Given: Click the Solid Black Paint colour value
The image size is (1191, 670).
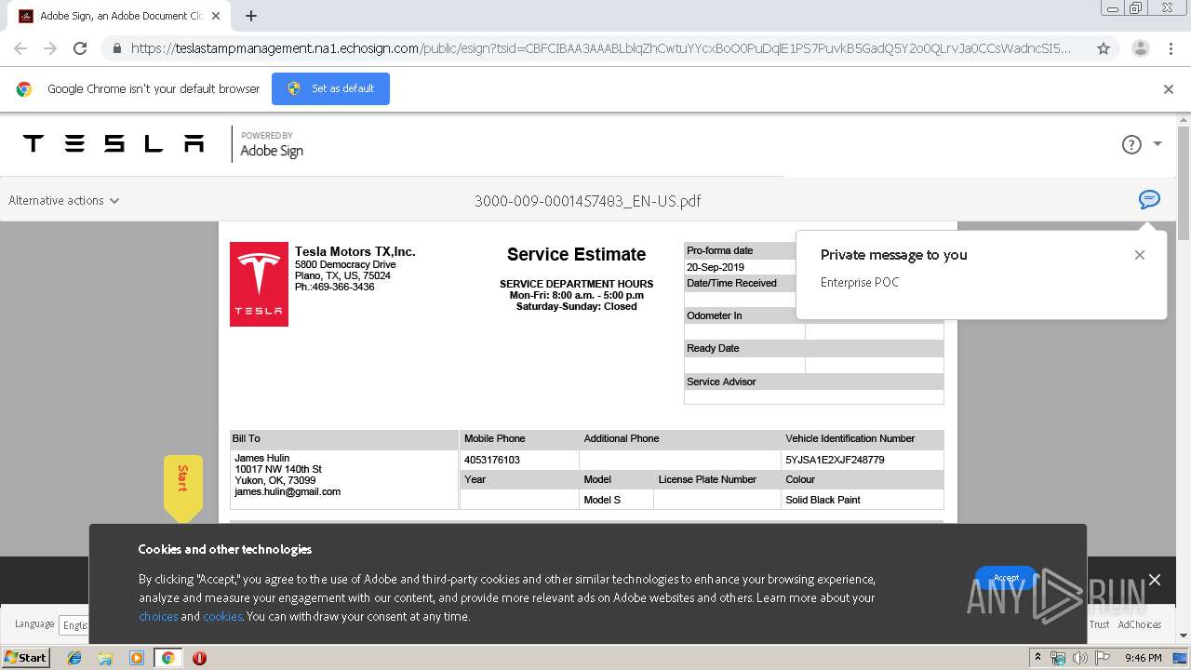Looking at the screenshot, I should [x=823, y=500].
